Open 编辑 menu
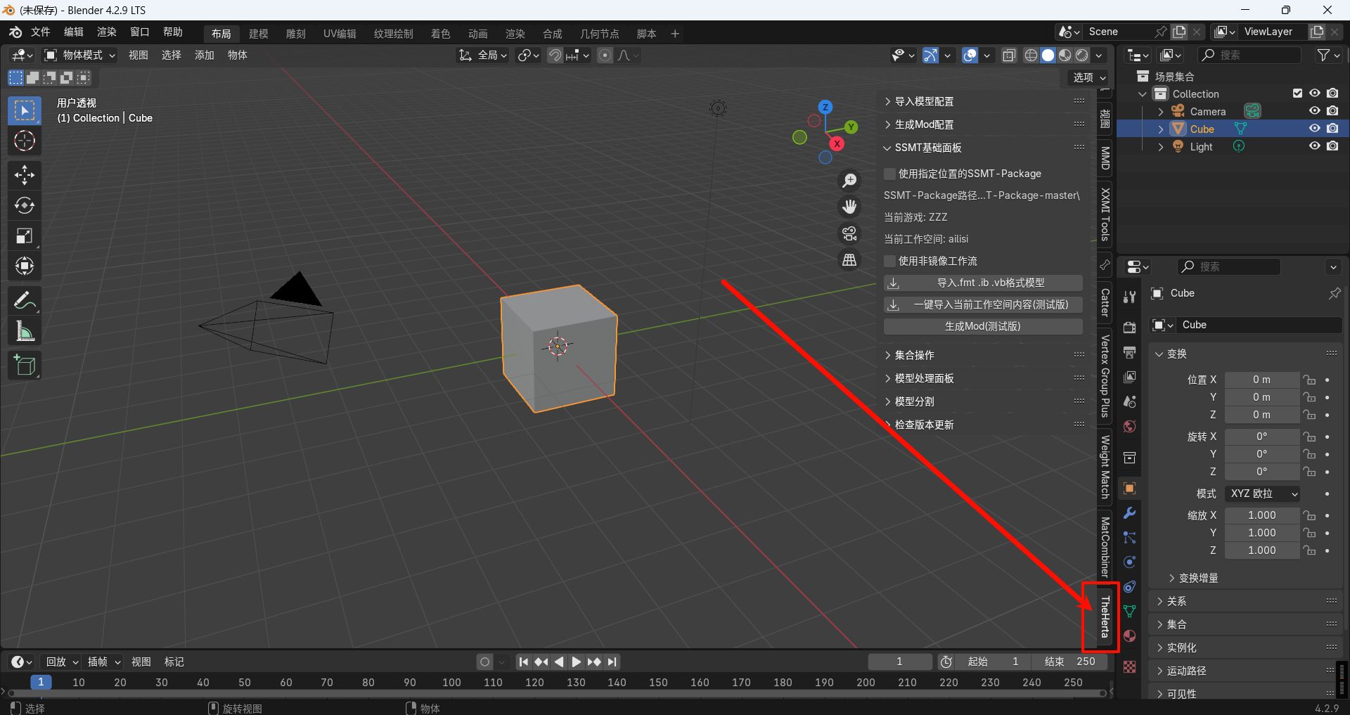The image size is (1350, 715). [73, 32]
